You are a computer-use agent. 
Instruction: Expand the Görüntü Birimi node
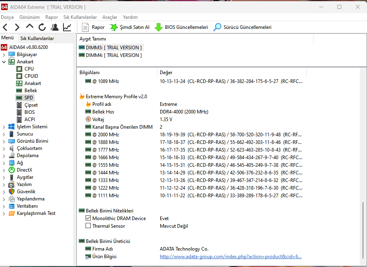coord(4,142)
